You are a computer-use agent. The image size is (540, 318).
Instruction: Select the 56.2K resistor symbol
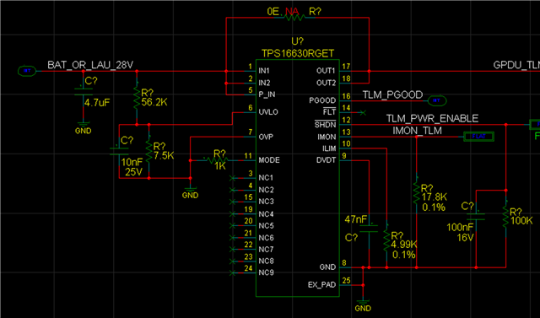(137, 98)
